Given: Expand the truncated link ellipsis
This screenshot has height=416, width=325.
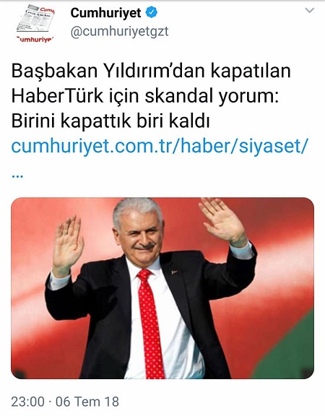Looking at the screenshot, I should point(17,176).
